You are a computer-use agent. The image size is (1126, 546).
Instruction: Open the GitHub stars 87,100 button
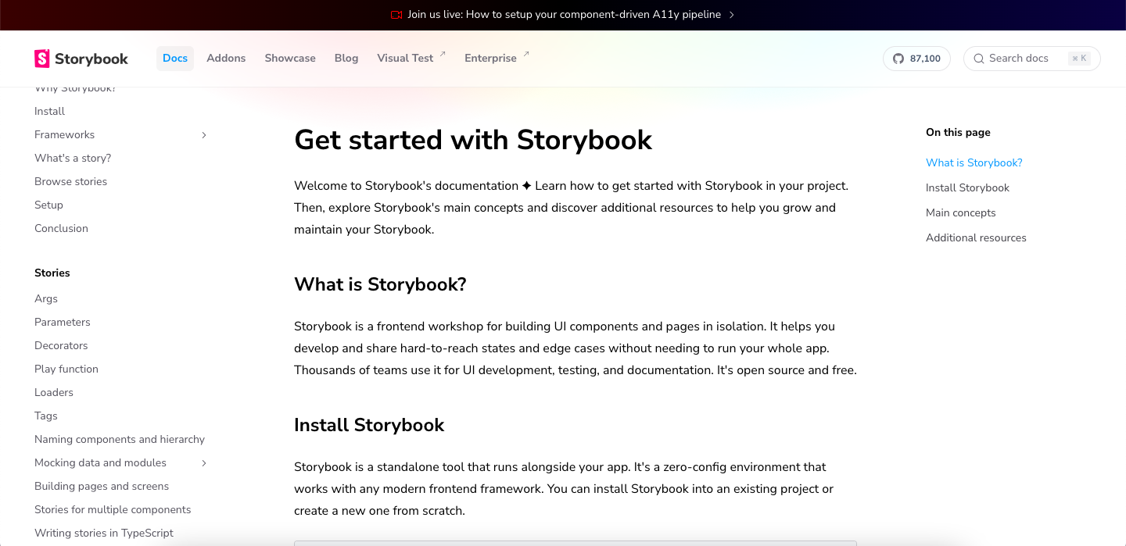[916, 59]
